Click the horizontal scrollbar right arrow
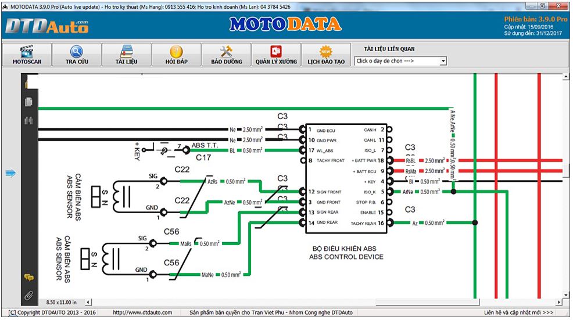The height and width of the screenshot is (320, 573). click(x=558, y=302)
